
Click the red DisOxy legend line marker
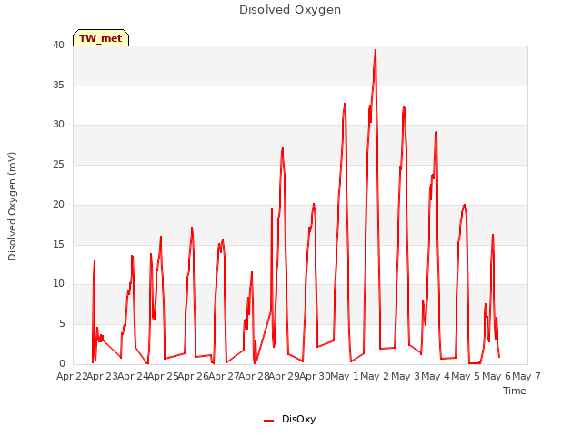click(x=269, y=421)
